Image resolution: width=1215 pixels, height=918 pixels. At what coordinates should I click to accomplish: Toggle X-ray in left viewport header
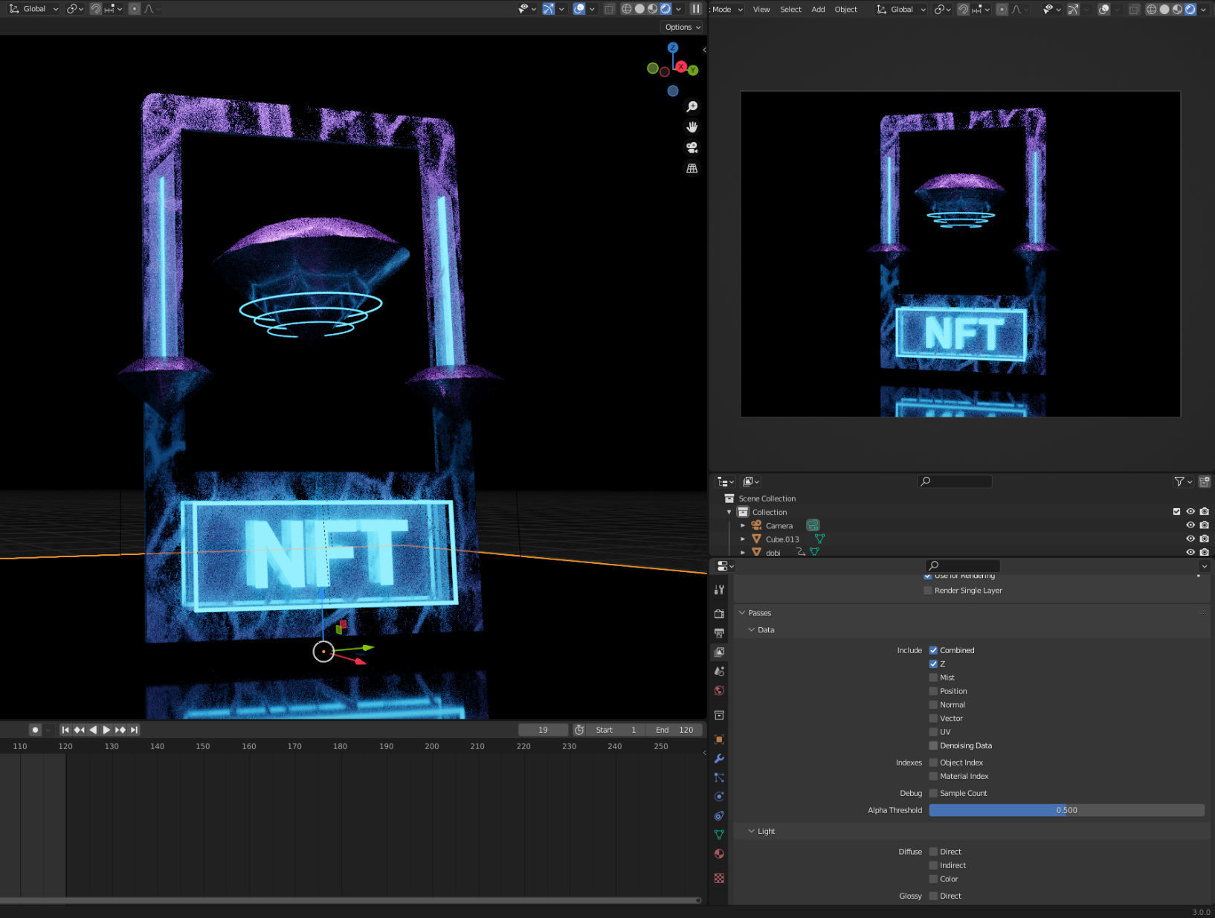[609, 9]
